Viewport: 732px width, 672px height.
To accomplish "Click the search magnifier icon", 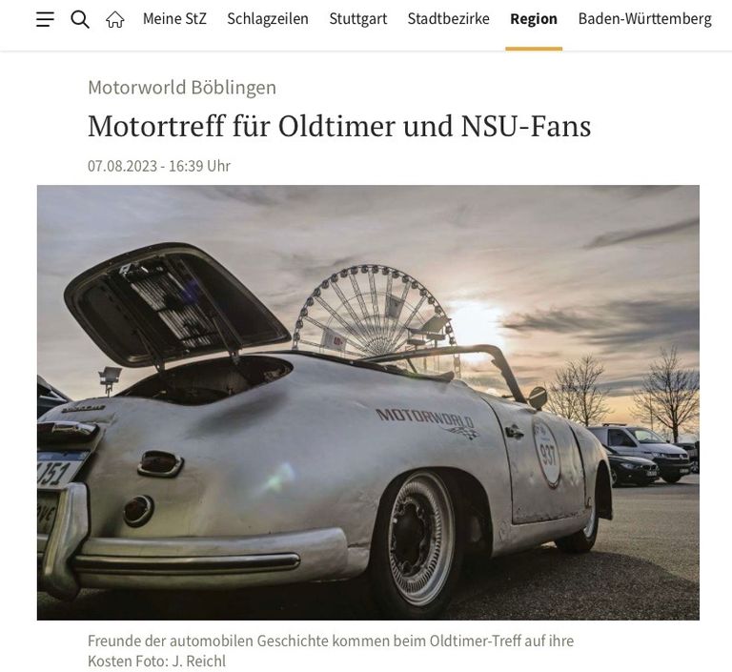I will pos(80,20).
